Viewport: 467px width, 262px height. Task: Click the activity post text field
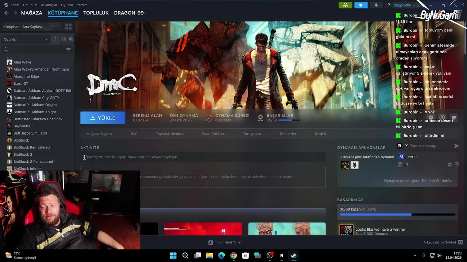click(203, 157)
